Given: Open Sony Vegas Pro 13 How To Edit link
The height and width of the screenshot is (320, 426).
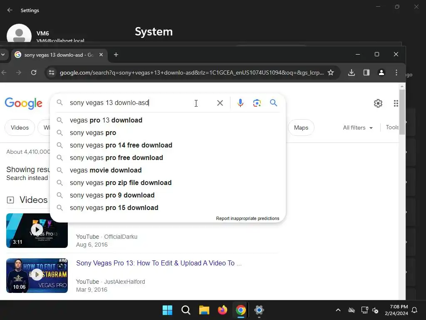Looking at the screenshot, I should (x=159, y=263).
